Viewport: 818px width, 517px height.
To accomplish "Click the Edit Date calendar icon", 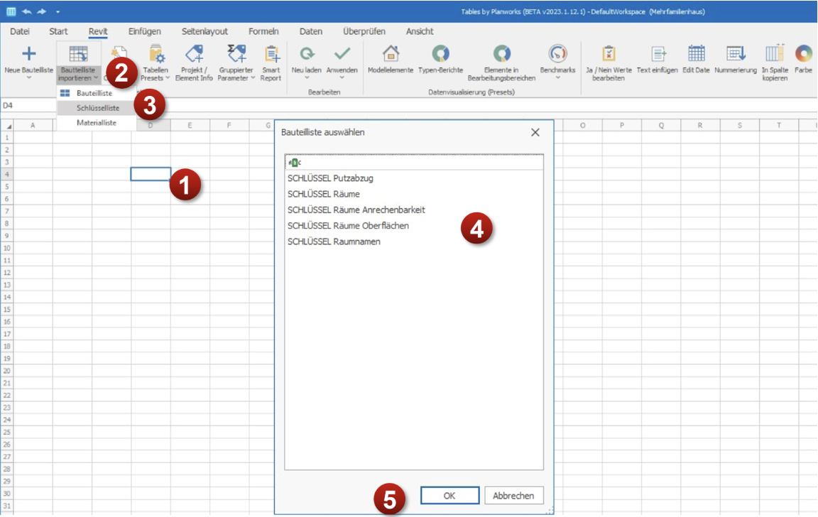I will tap(696, 53).
